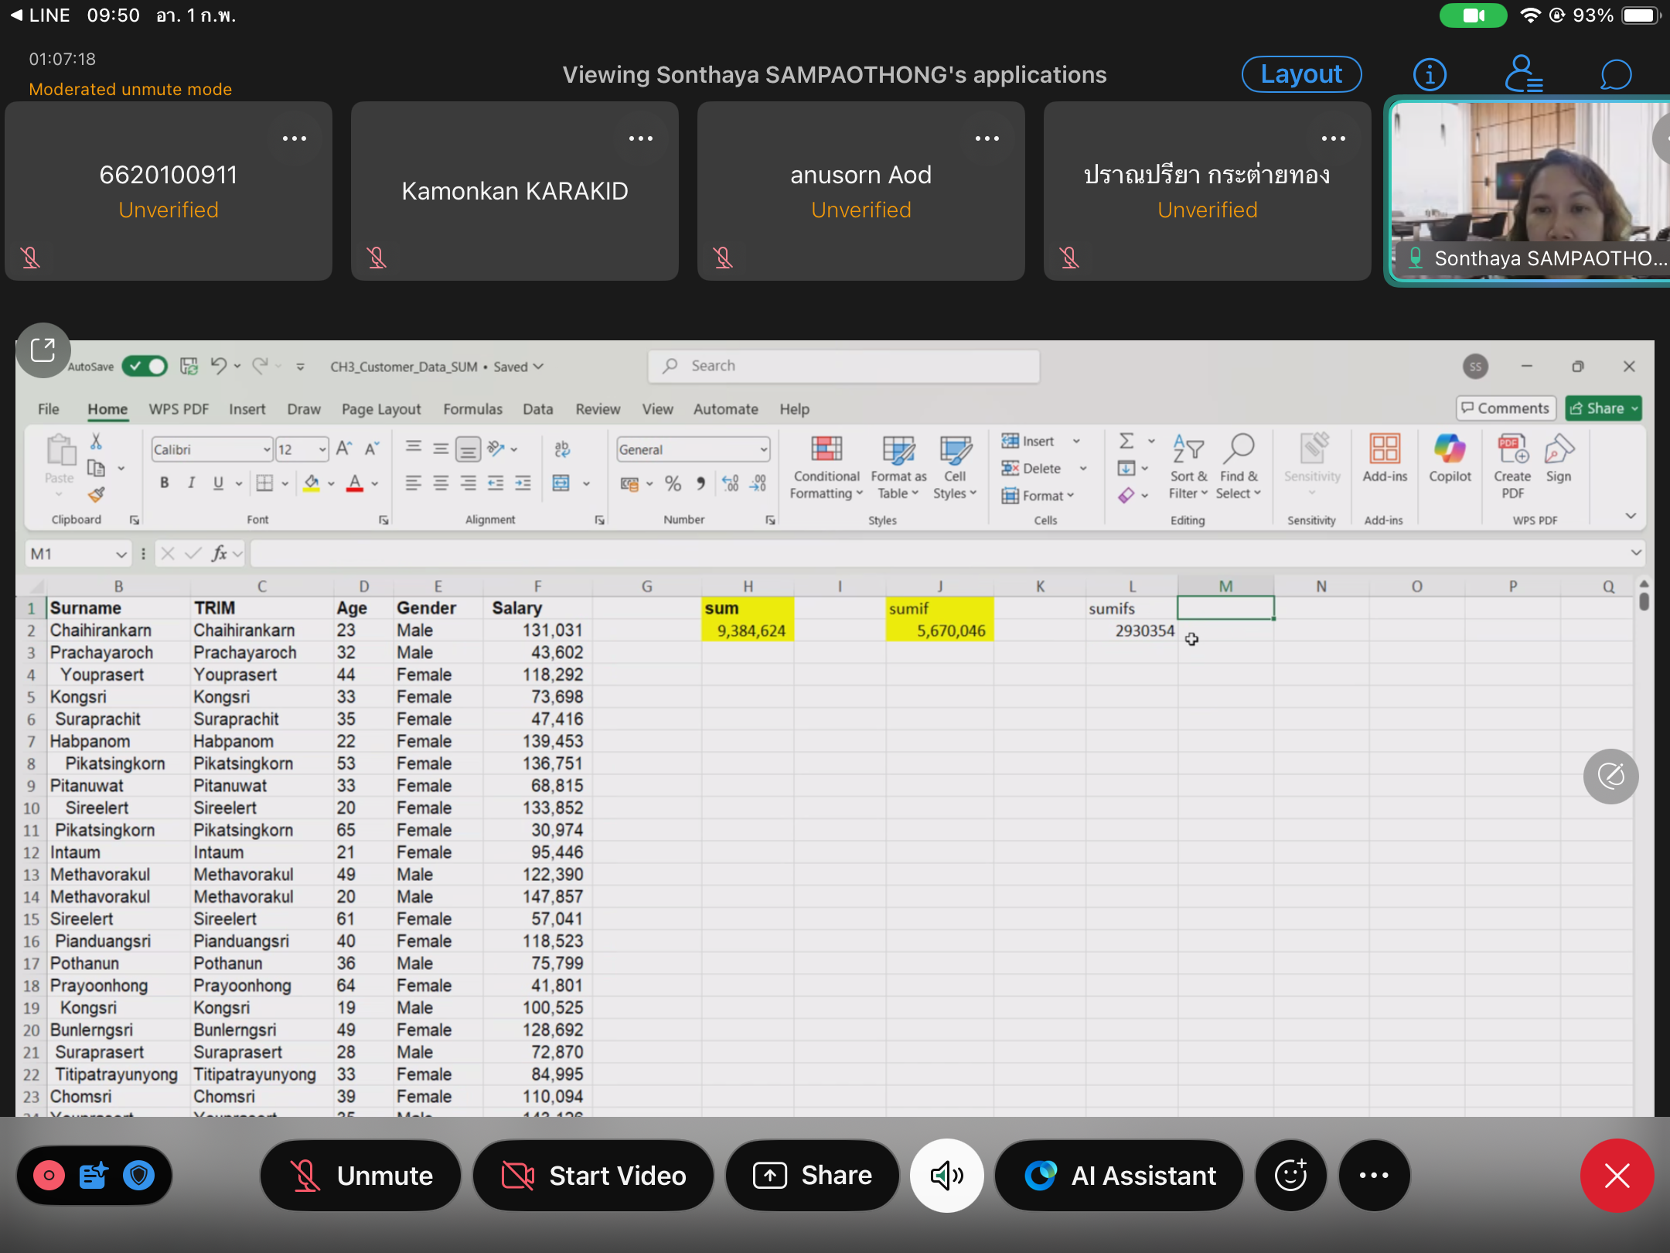The image size is (1670, 1253).
Task: Open the participants list icon
Action: pos(1522,74)
